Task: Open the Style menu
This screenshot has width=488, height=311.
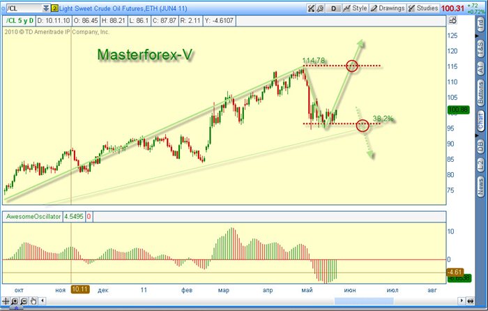Action: coord(355,8)
